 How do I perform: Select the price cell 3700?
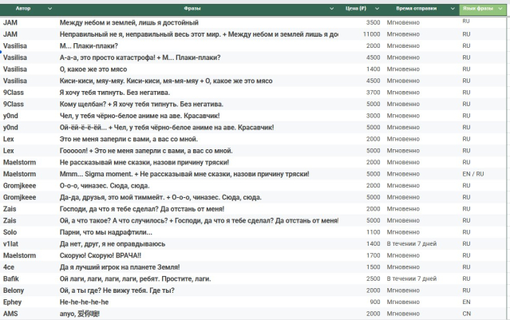point(373,93)
